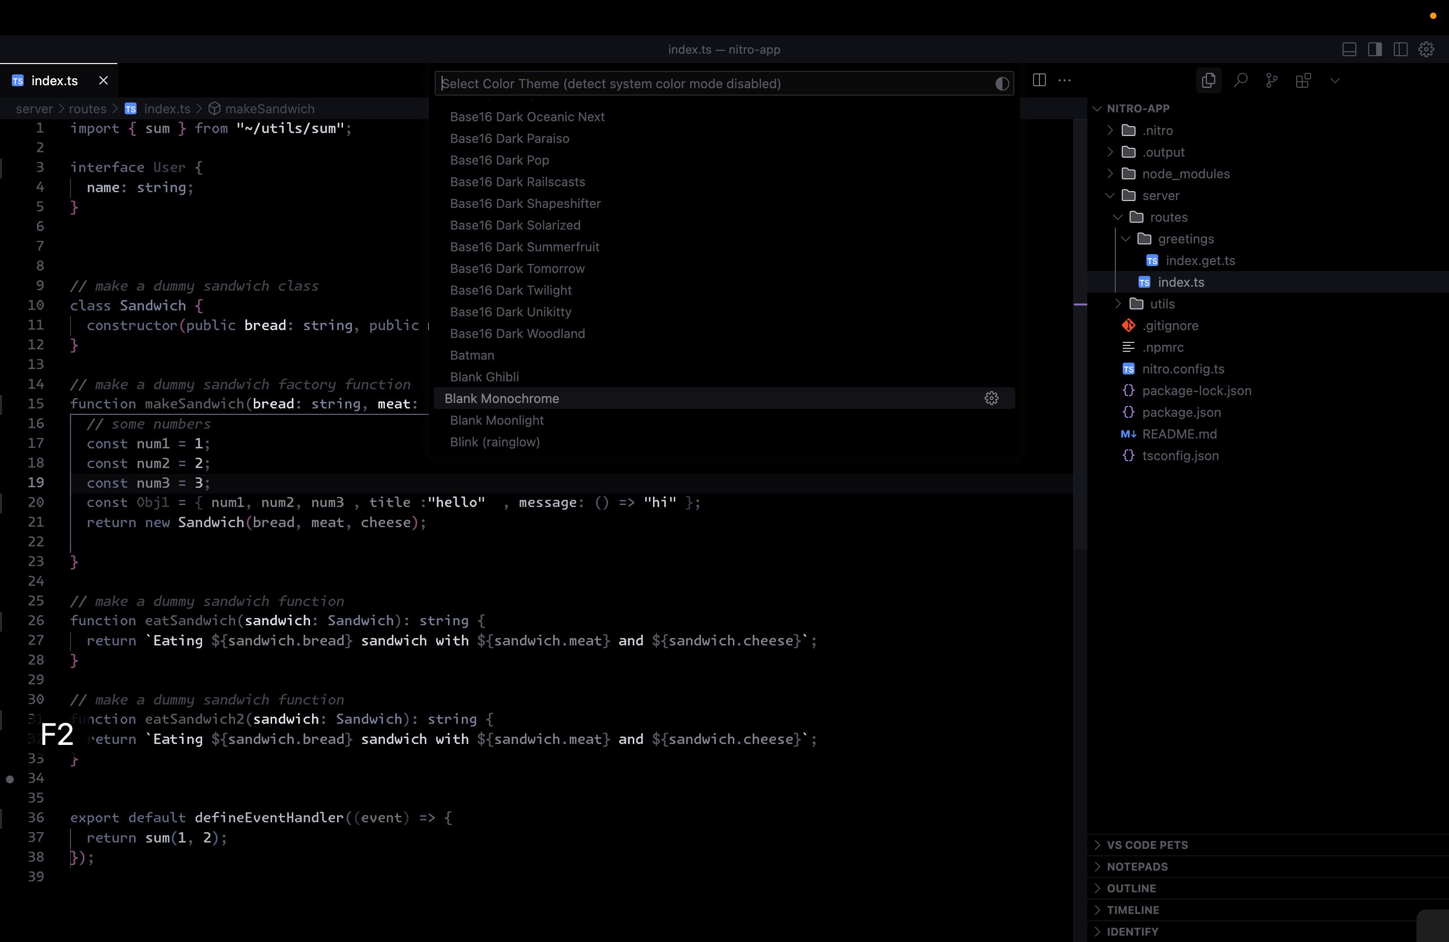Collapse the server folder
Image resolution: width=1449 pixels, height=942 pixels.
pyautogui.click(x=1268, y=195)
